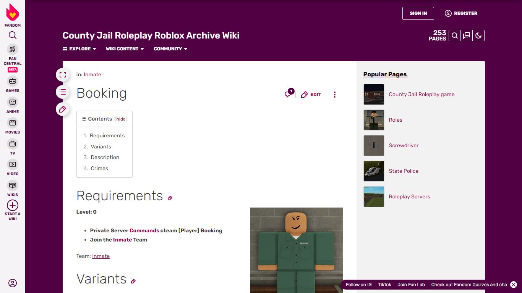Hide the Contents box
Screen dimensions: 522x293
[121, 119]
